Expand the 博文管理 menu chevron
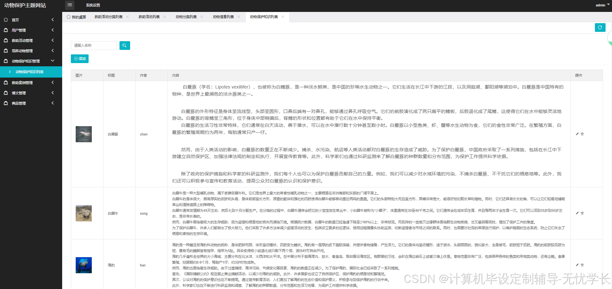 click(x=53, y=93)
